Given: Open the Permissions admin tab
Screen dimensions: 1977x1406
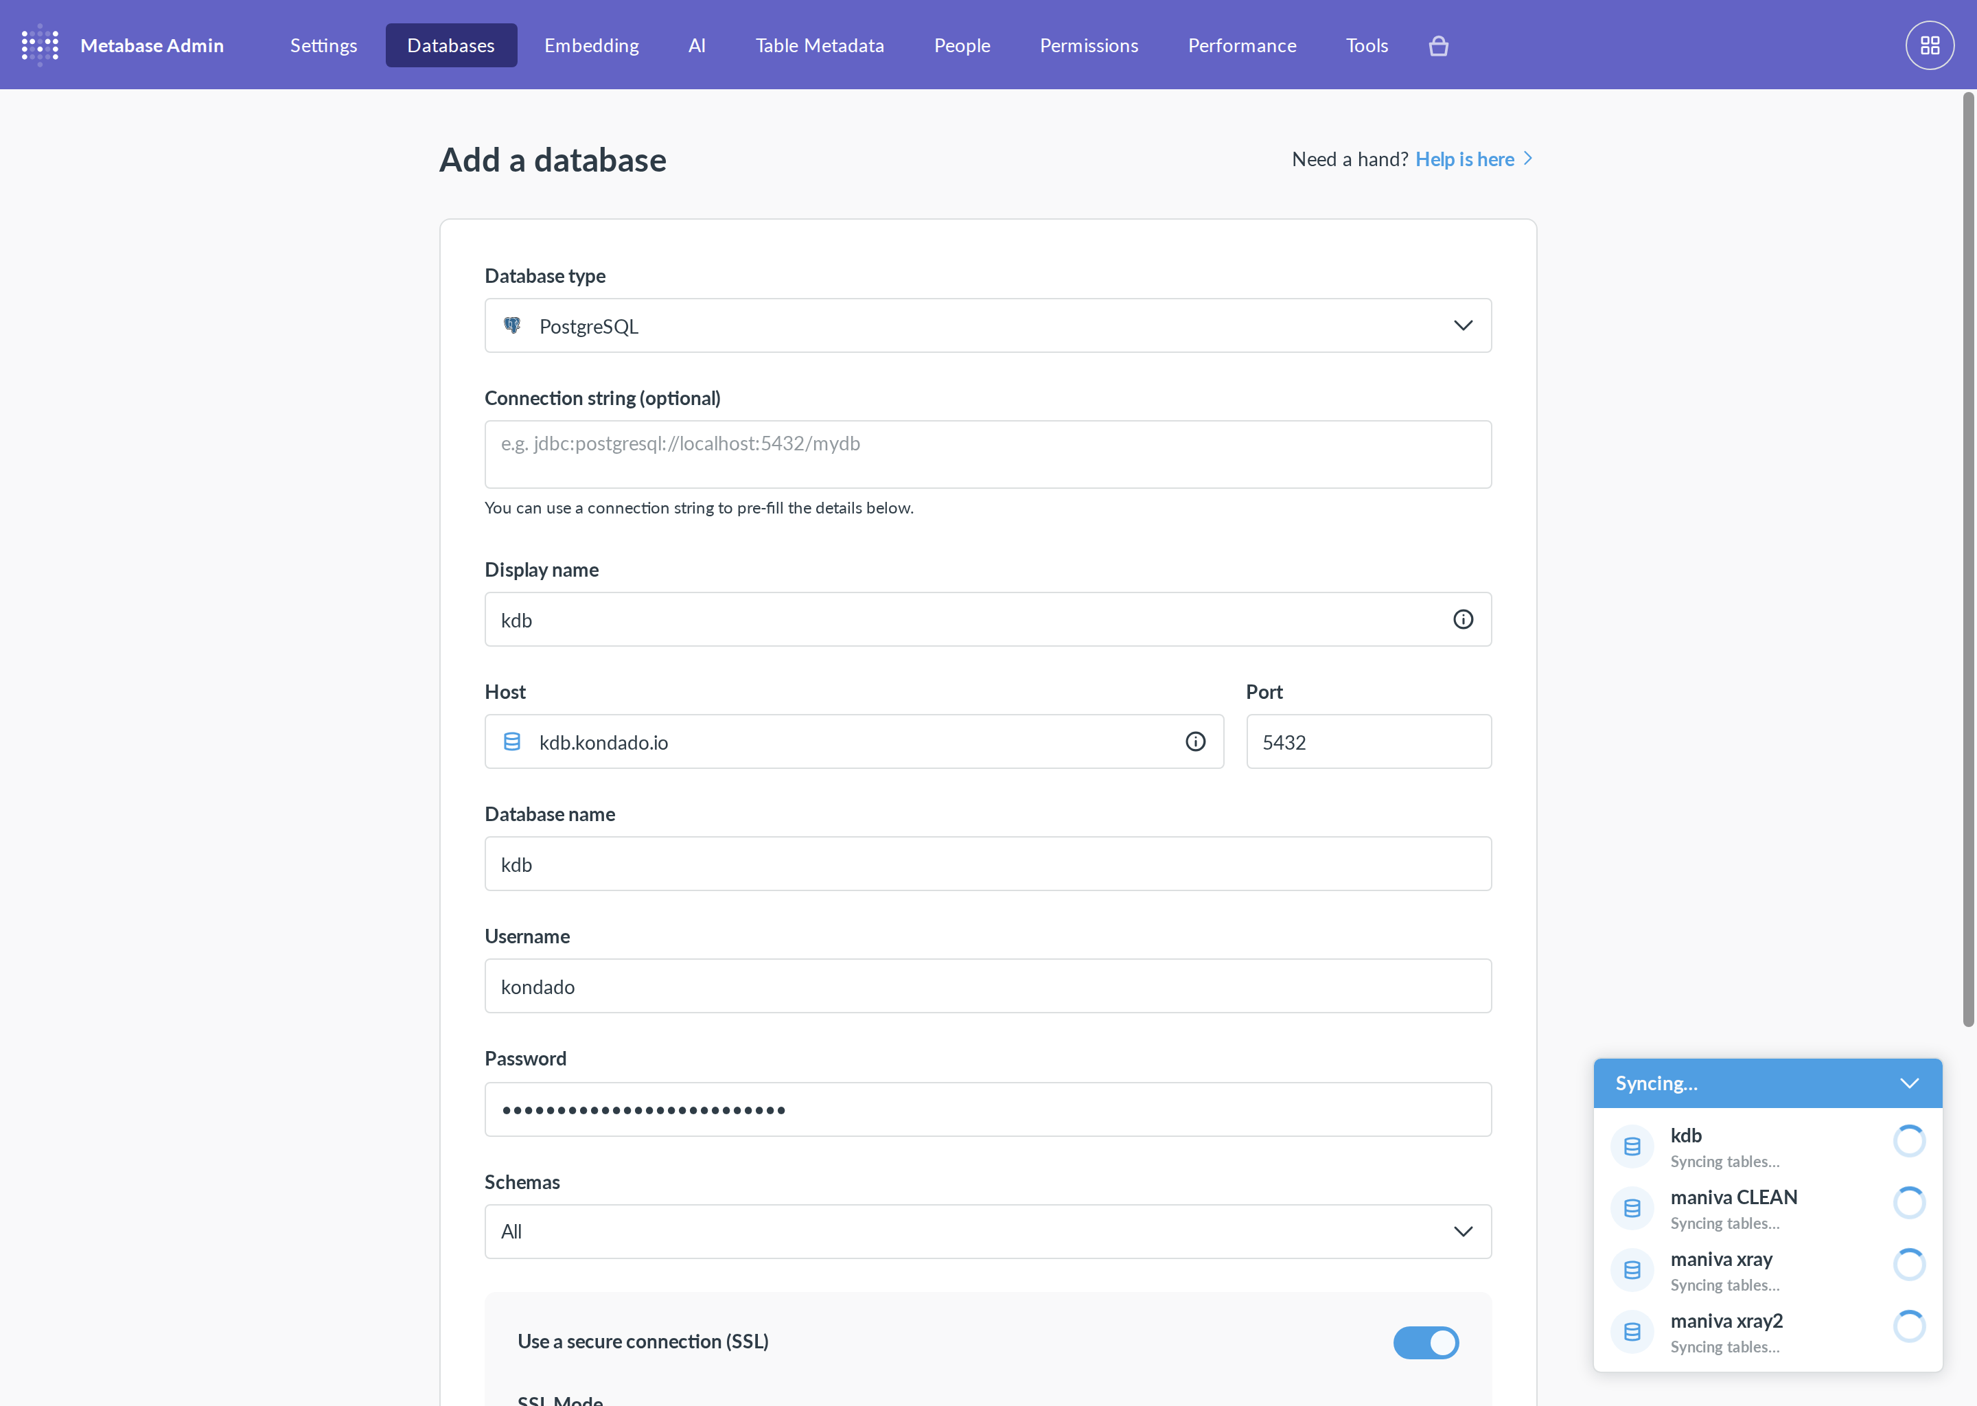Looking at the screenshot, I should 1088,45.
